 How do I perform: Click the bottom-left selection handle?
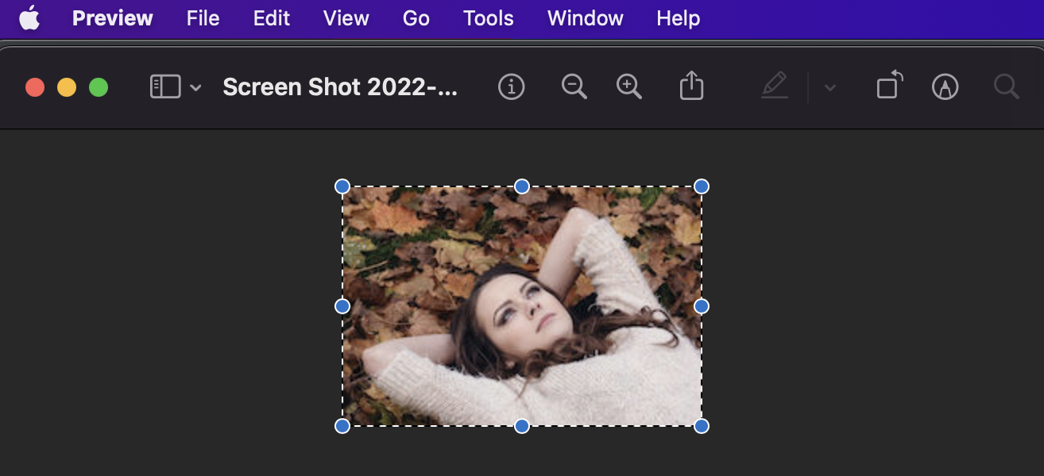click(342, 426)
